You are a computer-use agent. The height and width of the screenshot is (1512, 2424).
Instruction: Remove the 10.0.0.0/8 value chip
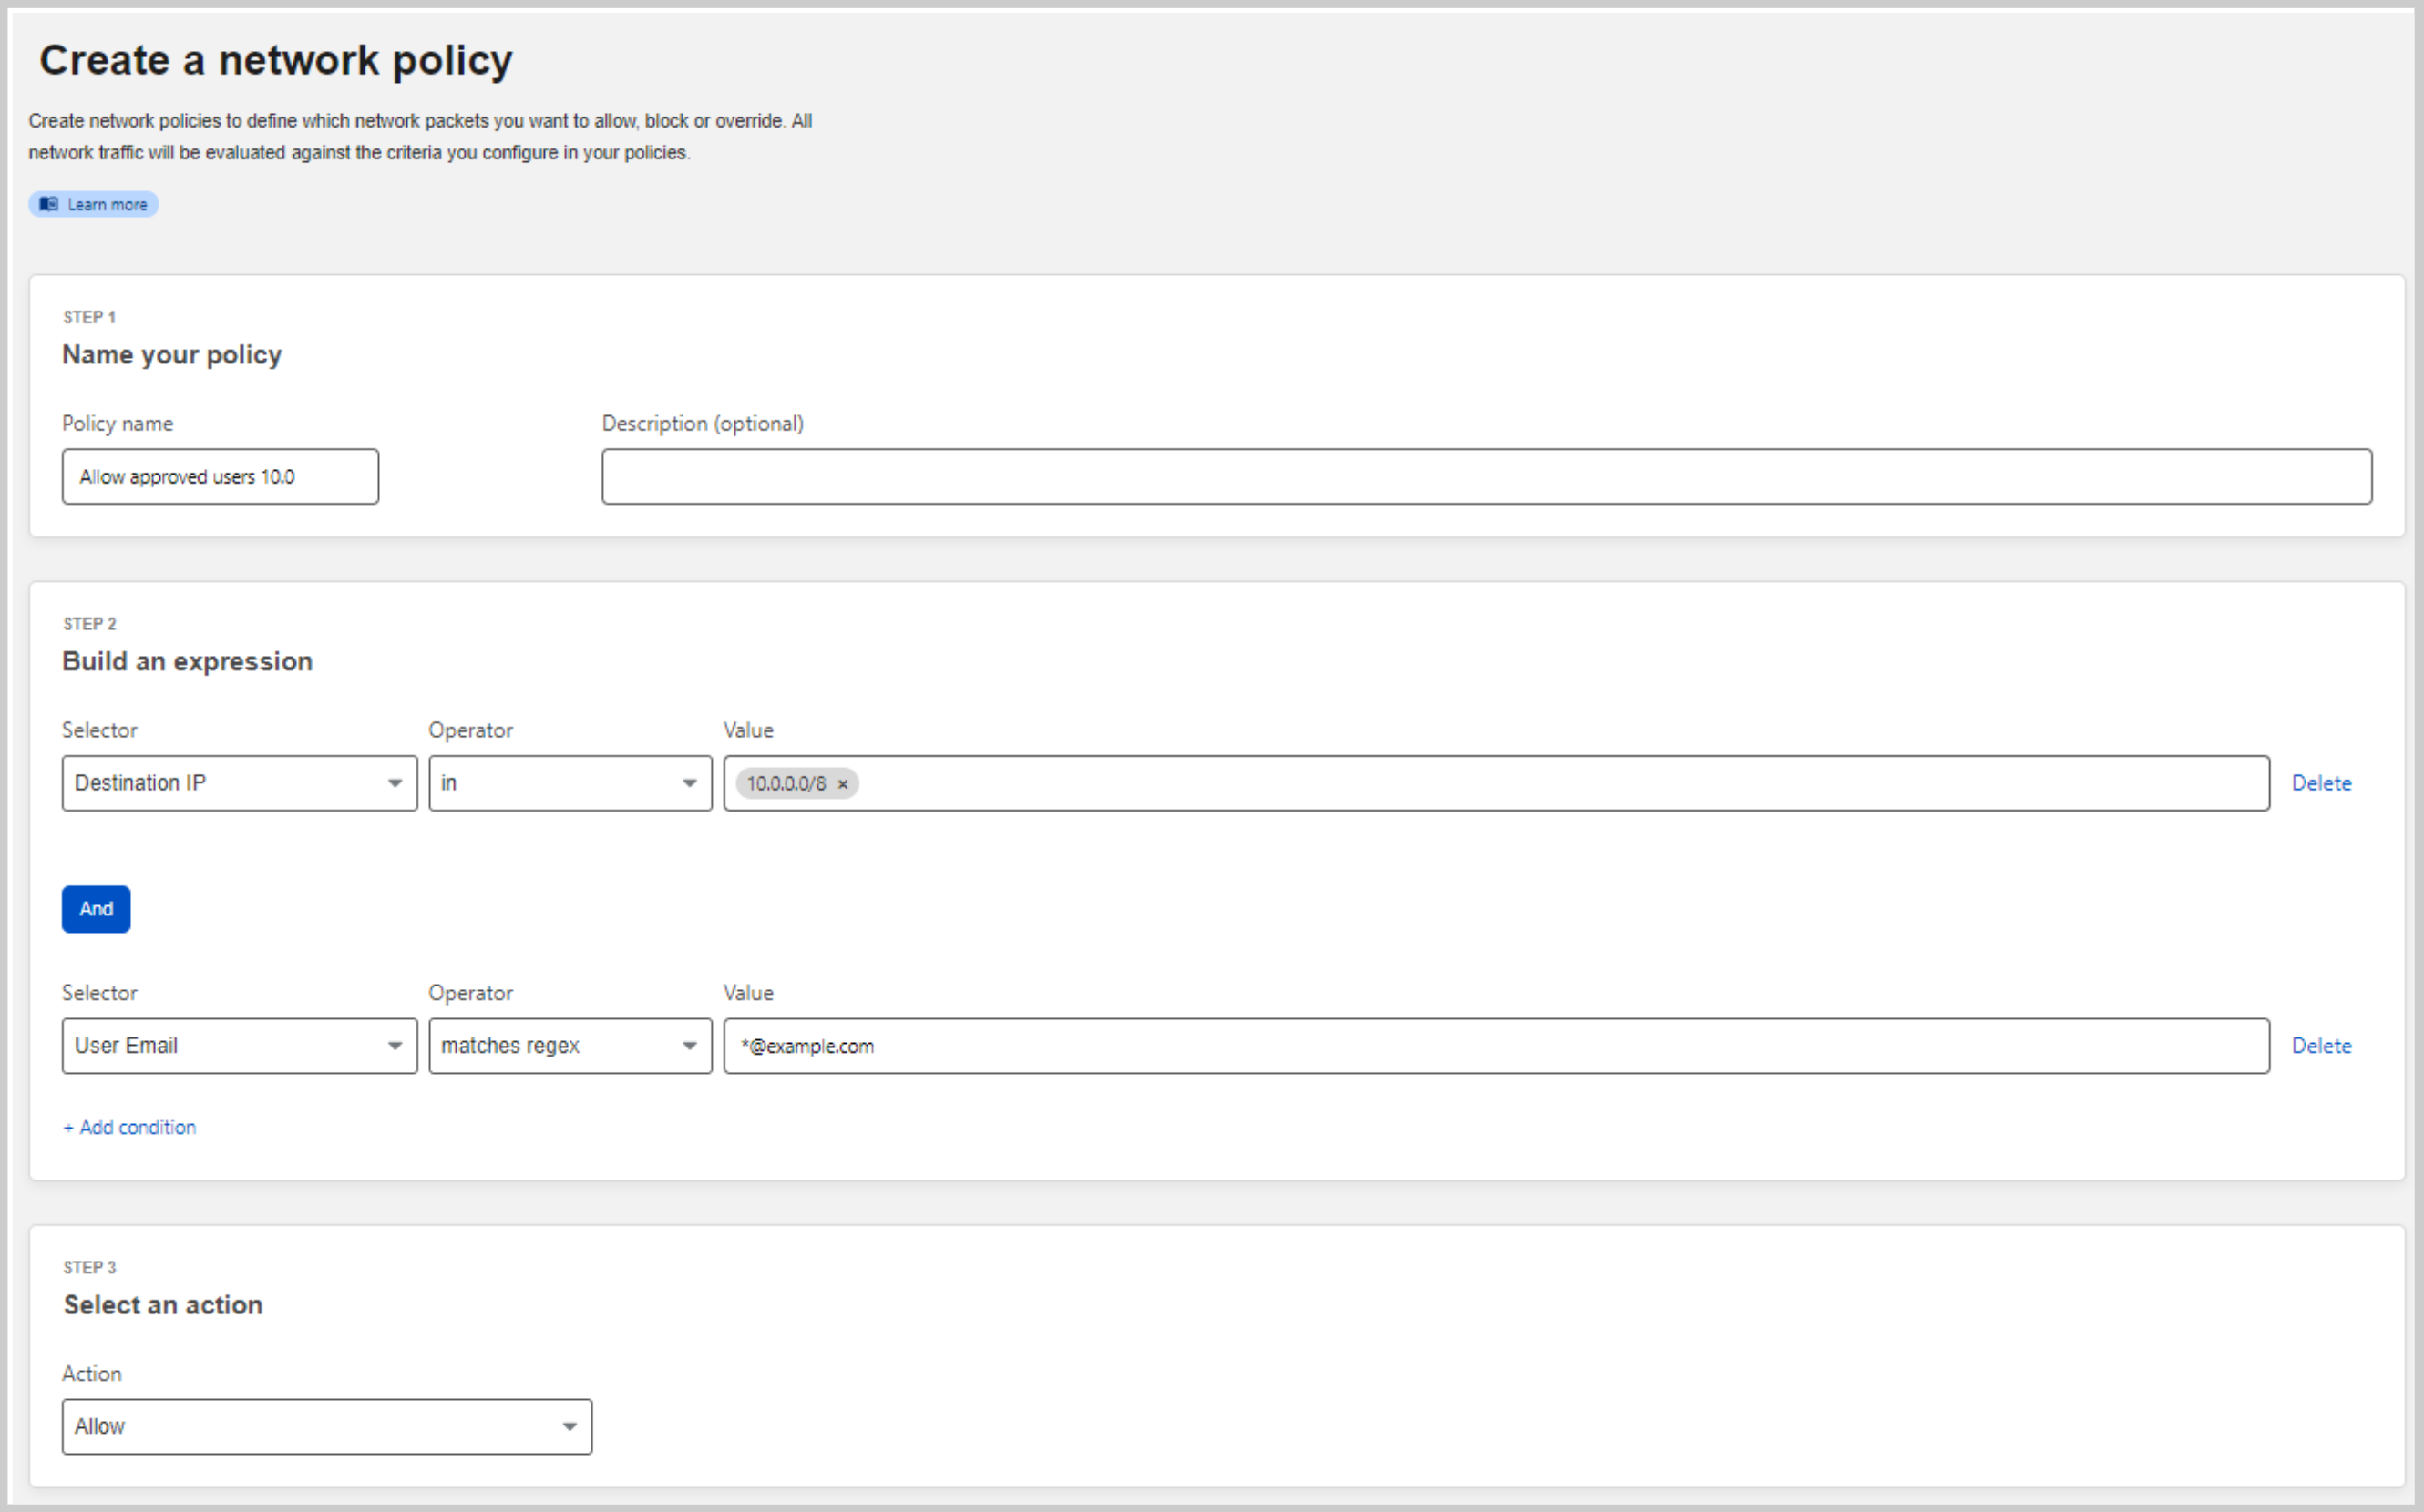[x=842, y=784]
